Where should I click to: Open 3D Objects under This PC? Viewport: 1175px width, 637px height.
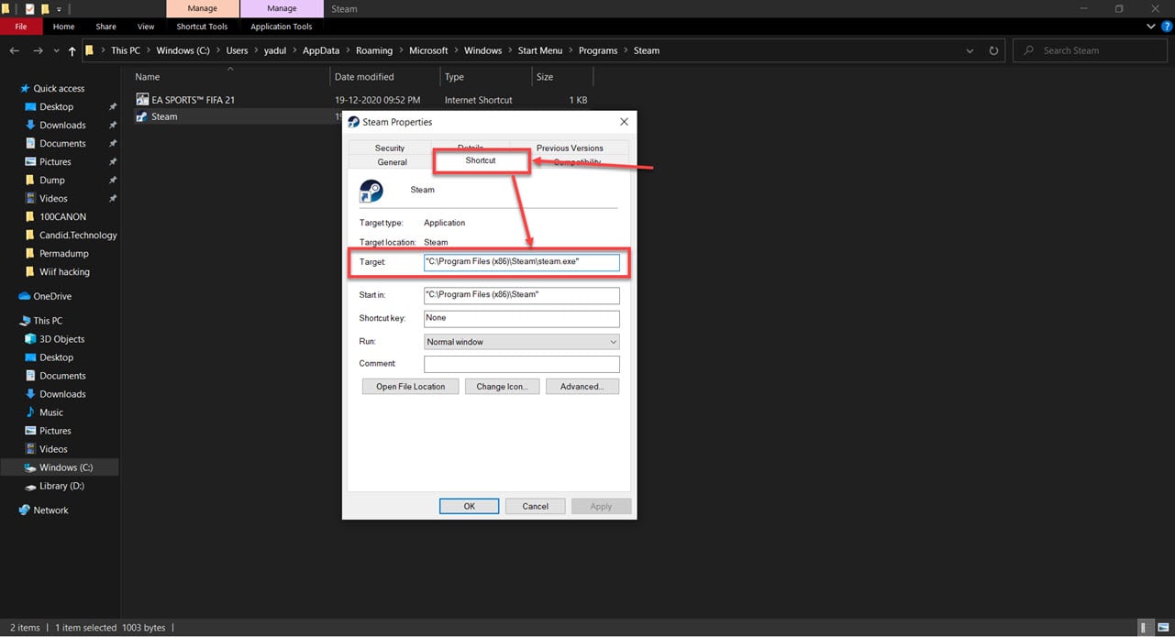click(61, 339)
